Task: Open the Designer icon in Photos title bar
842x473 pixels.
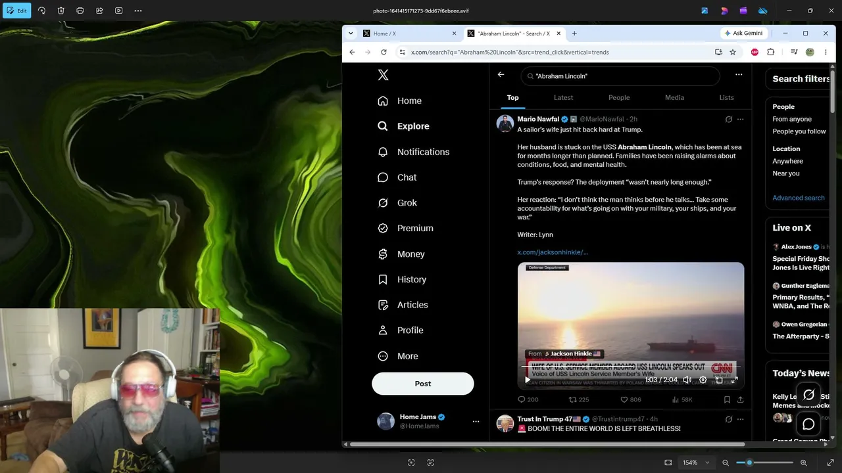Action: coord(705,11)
